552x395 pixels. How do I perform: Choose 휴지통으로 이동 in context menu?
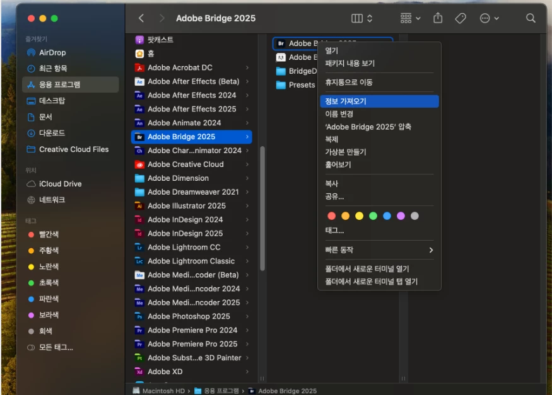click(379, 83)
